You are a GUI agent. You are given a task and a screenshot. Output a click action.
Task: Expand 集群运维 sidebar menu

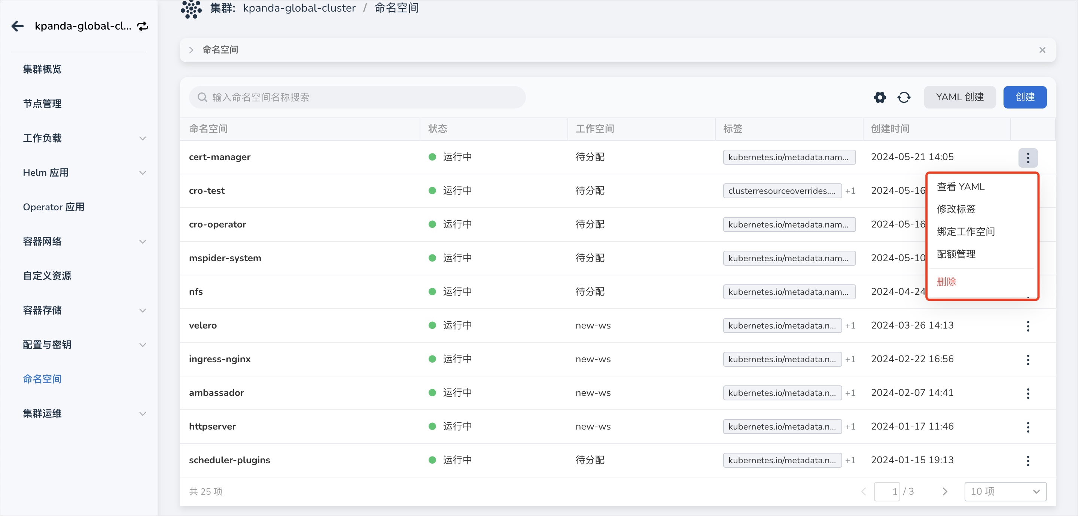pyautogui.click(x=142, y=414)
